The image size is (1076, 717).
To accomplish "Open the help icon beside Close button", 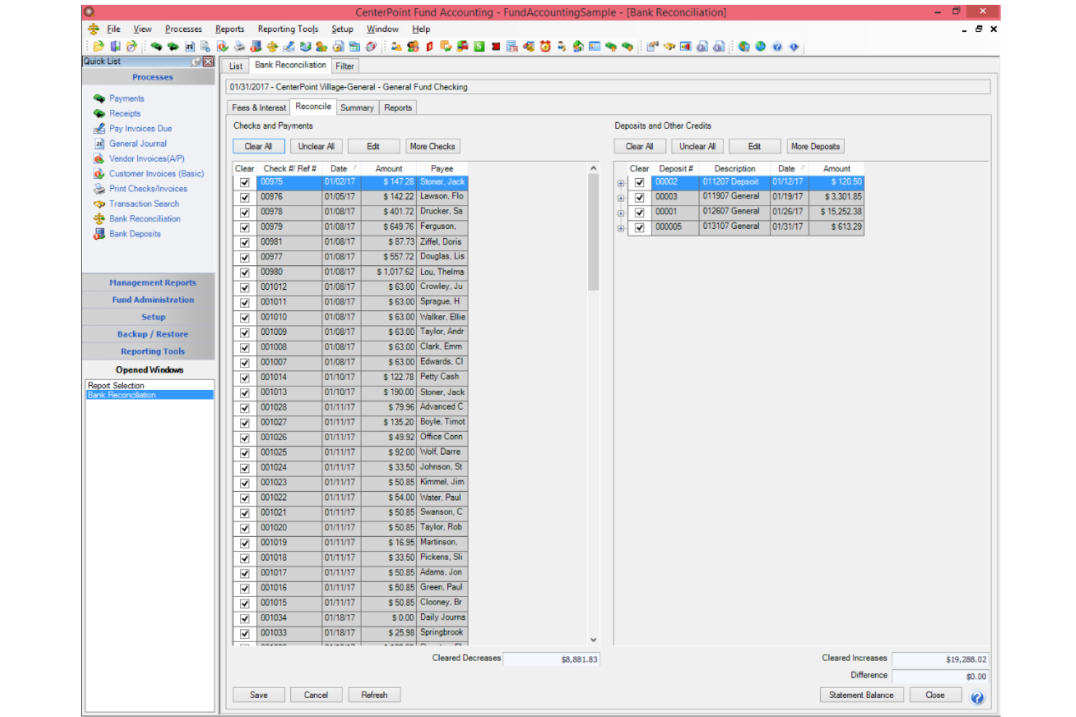I will [977, 697].
